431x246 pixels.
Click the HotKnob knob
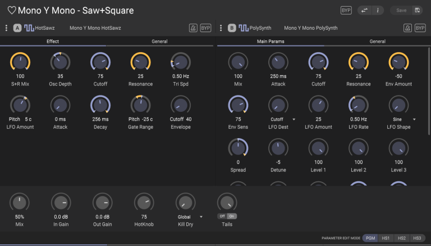(x=144, y=203)
